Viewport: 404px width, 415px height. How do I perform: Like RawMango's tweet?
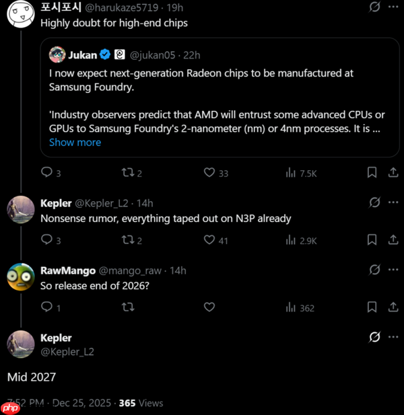point(209,307)
